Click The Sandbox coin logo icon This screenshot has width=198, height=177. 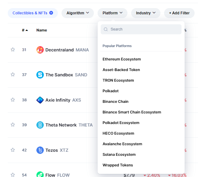pos(40,75)
